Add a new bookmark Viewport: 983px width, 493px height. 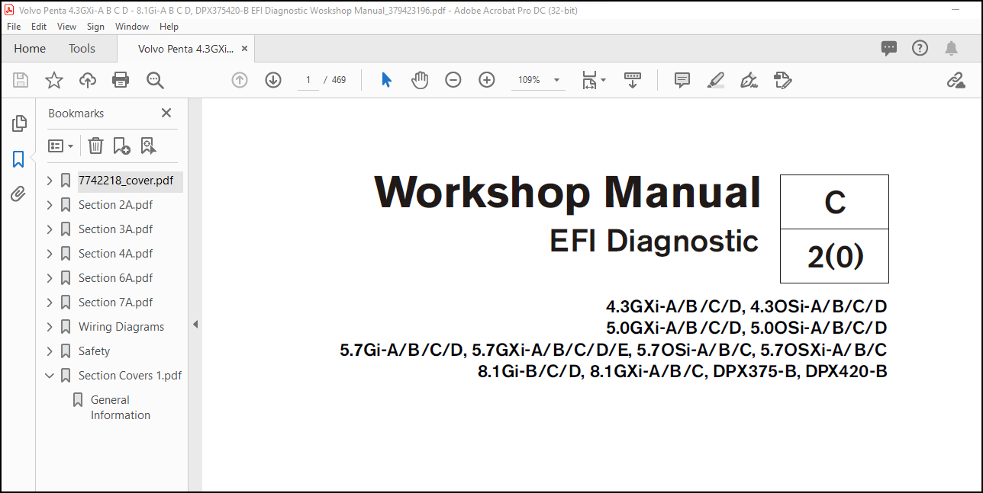(121, 146)
